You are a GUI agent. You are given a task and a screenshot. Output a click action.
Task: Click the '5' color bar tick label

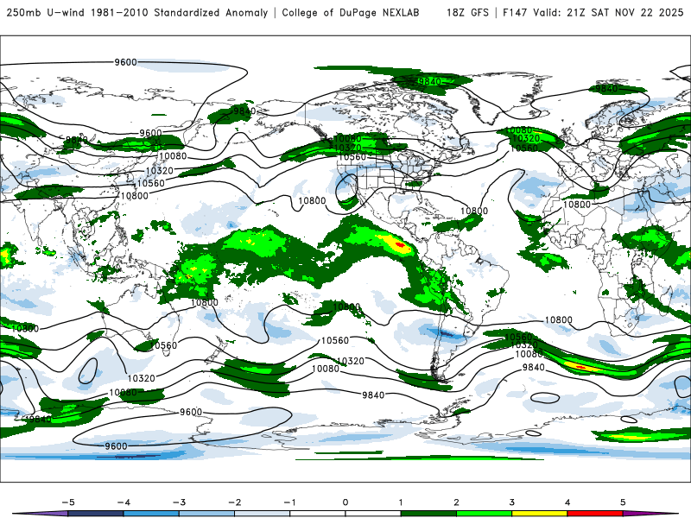(x=623, y=502)
